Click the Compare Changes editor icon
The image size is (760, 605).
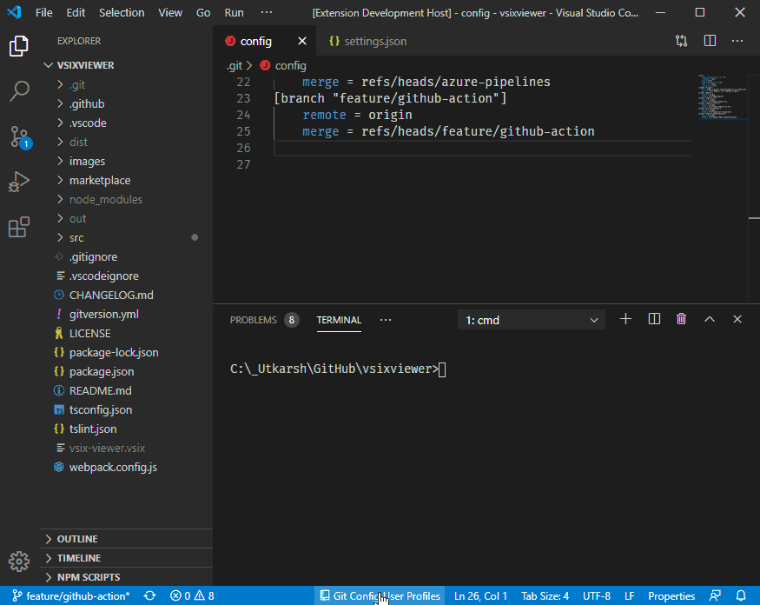pos(682,41)
